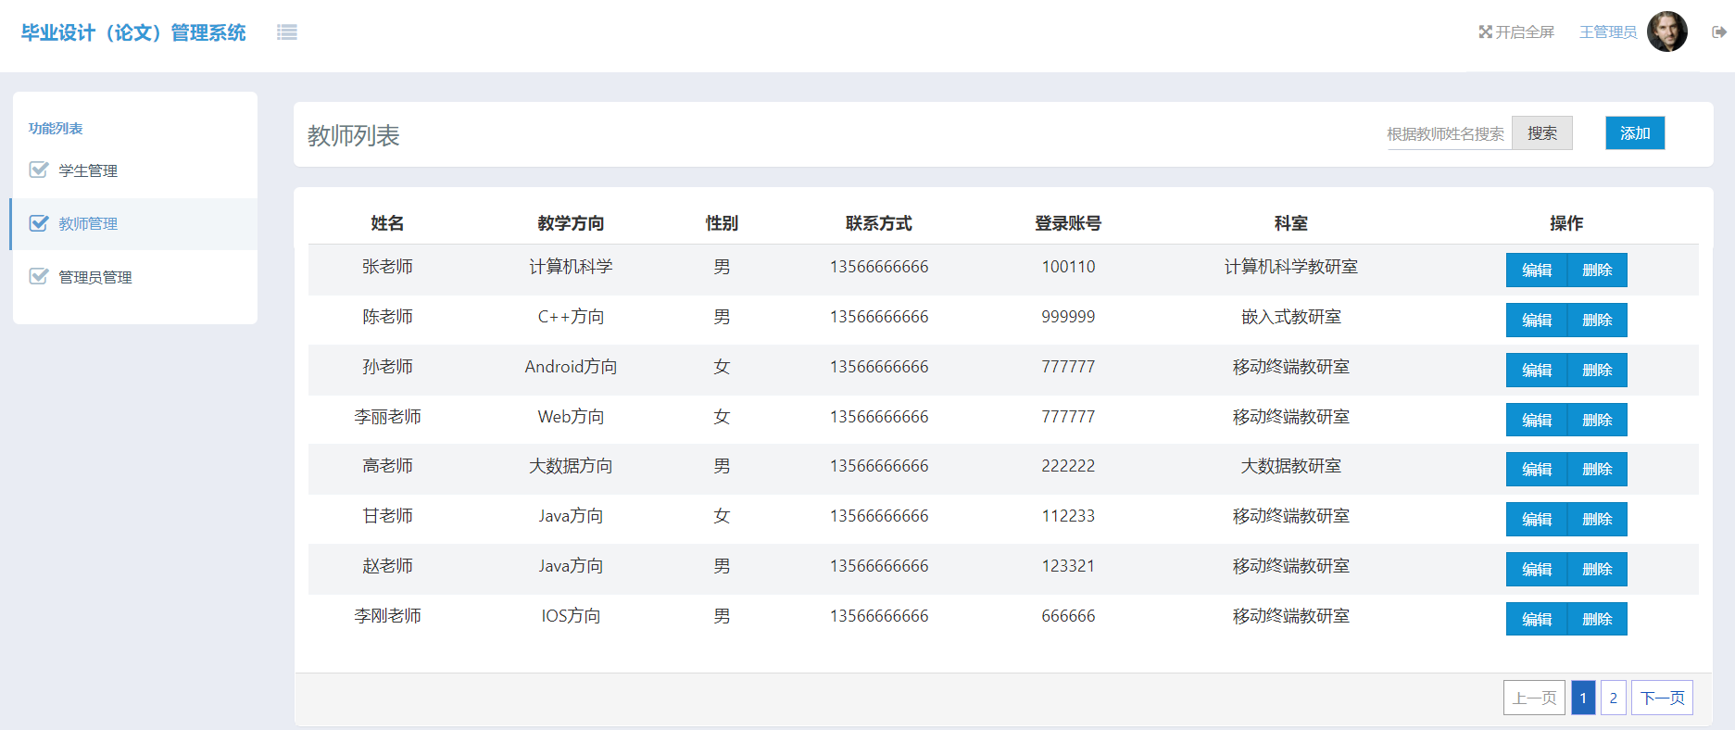Image resolution: width=1735 pixels, height=730 pixels.
Task: Delete the 甘老师 row
Action: 1597,520
